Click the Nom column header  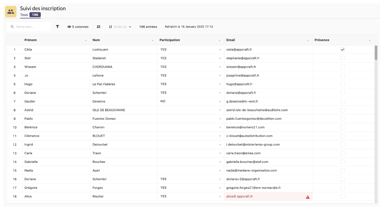[x=96, y=40]
